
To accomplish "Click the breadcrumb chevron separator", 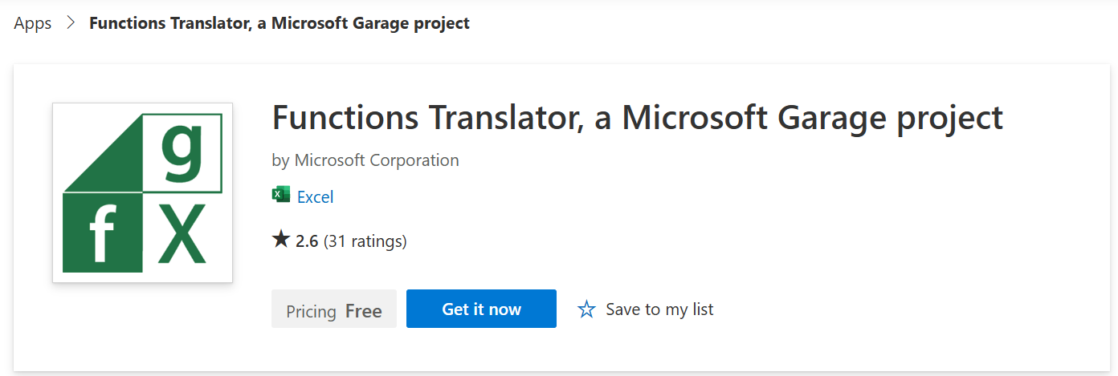I will click(x=71, y=23).
